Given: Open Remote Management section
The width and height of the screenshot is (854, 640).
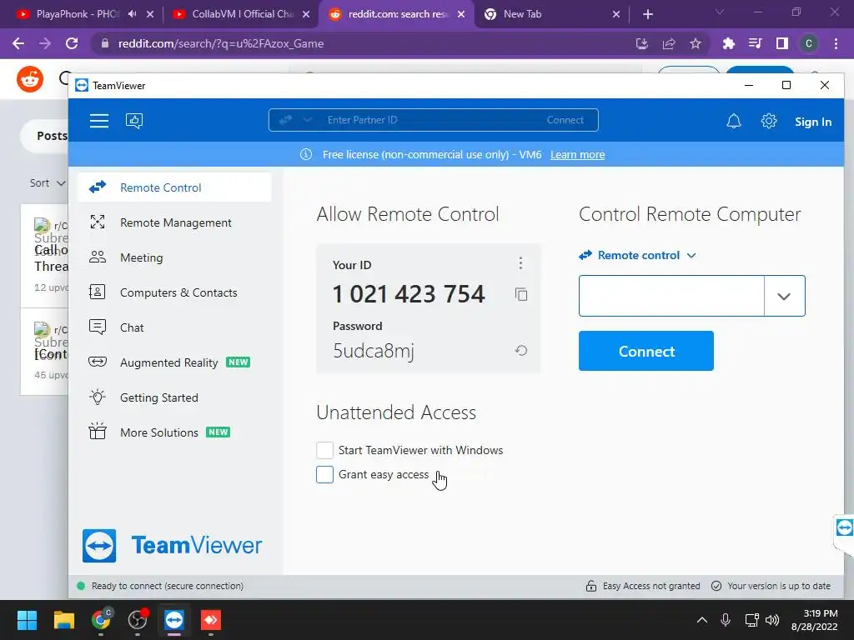Looking at the screenshot, I should coord(174,222).
